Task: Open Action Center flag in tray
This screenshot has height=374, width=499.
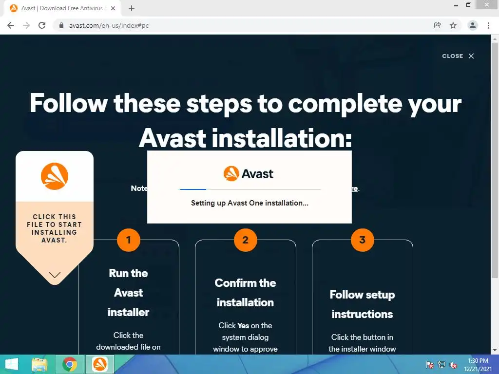Action: tap(430, 365)
